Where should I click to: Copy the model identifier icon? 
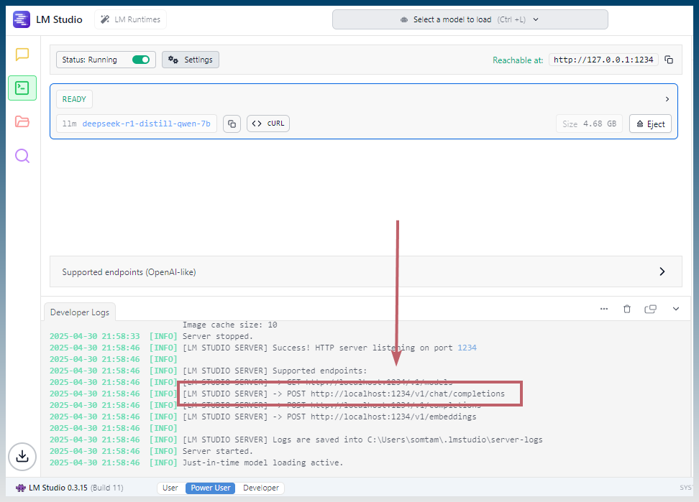coord(232,124)
